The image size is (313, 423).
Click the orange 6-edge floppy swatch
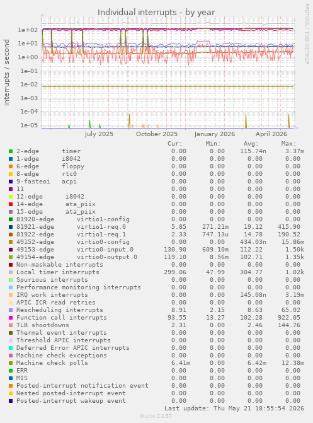point(11,166)
